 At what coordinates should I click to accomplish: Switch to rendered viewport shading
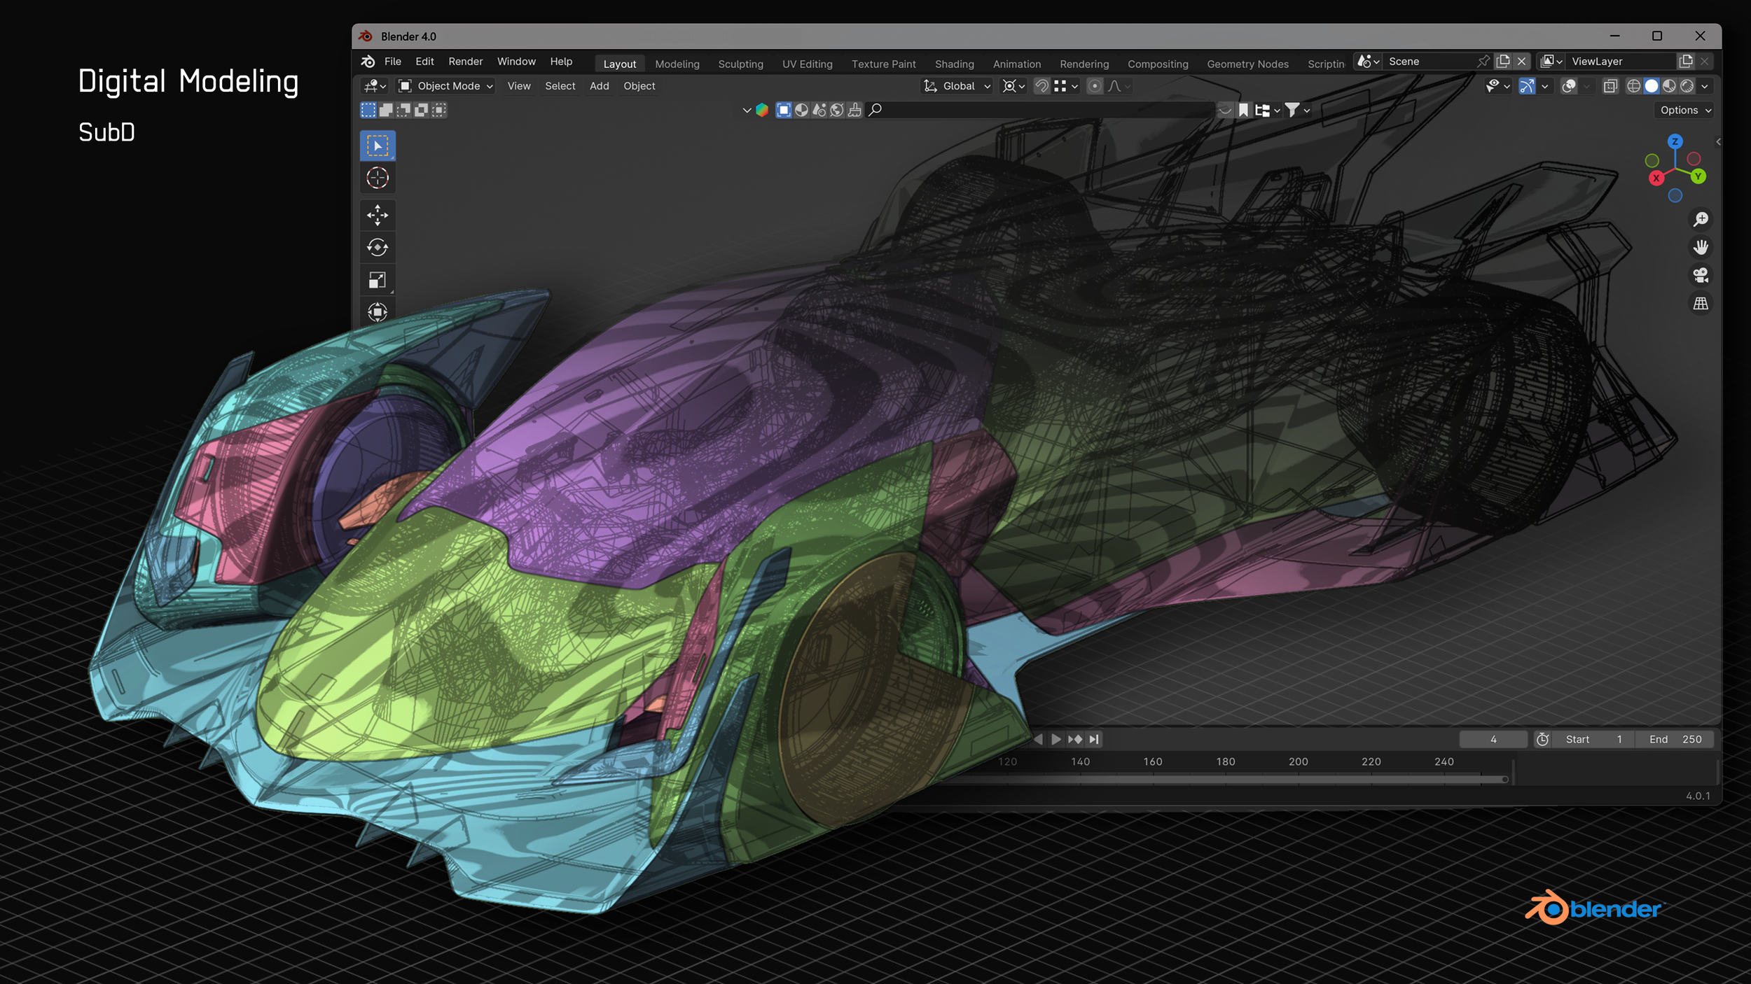[x=1687, y=86]
